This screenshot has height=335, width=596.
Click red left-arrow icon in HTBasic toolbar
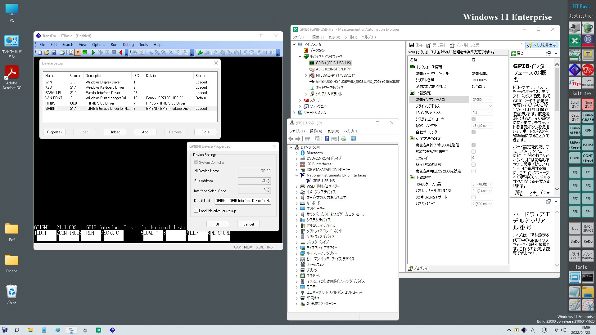coord(121,52)
